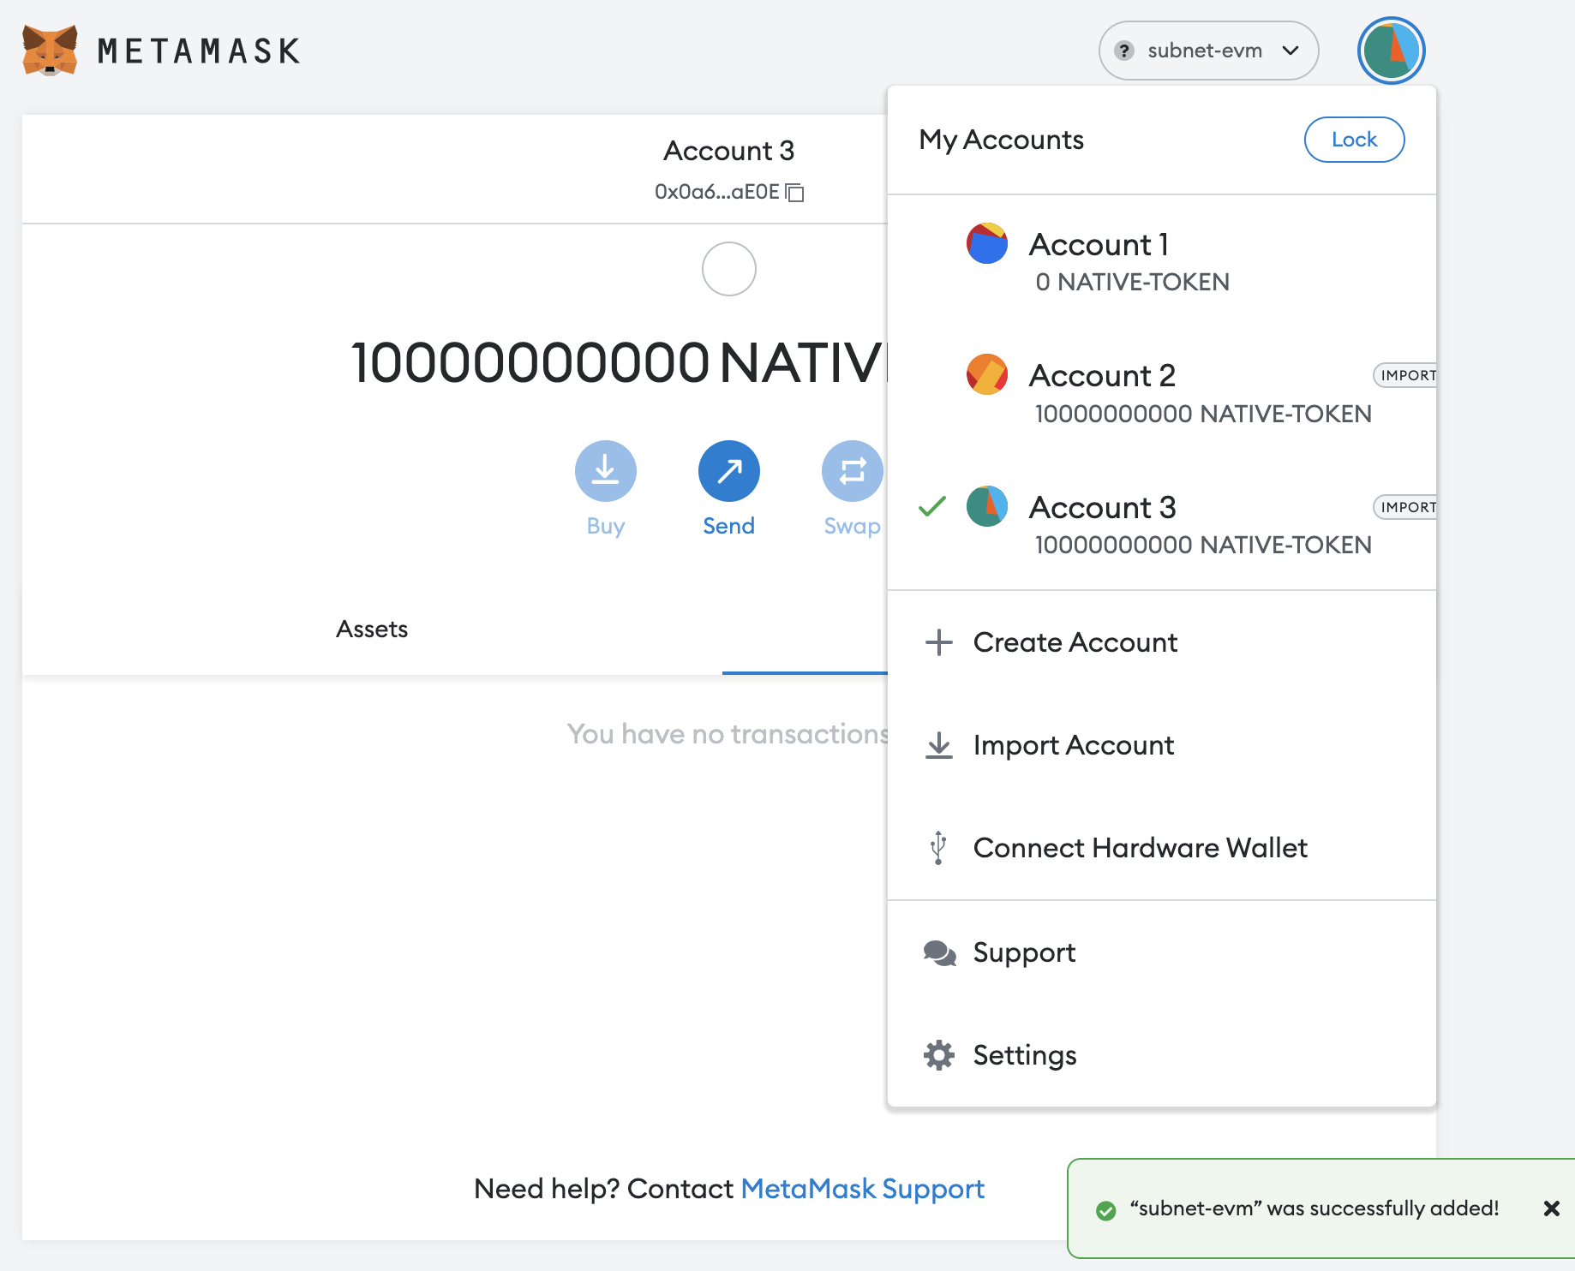Click the Send arrow icon button
This screenshot has width=1575, height=1271.
pyautogui.click(x=729, y=471)
